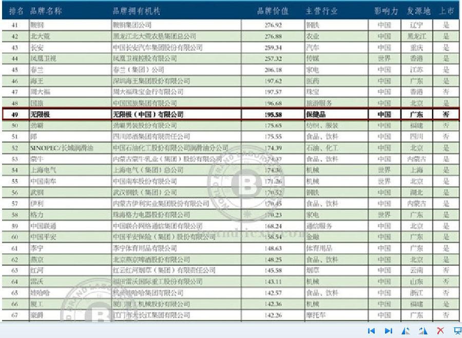Screen dimensions: 462x338
Task: Click the 排名 column header
Action: (x=16, y=11)
